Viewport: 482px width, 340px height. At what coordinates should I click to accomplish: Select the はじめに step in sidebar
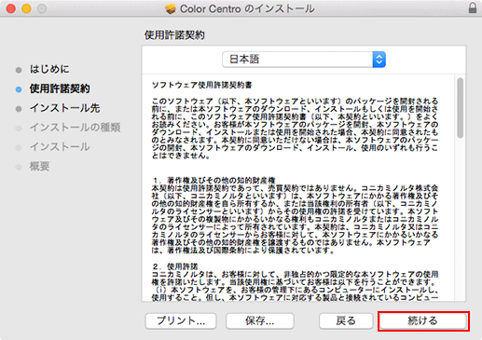pyautogui.click(x=49, y=69)
